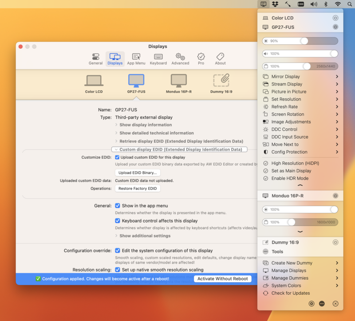Screen dimensions: 355x321
Task: Click the GP27-FUS power icon in menu
Action: click(x=335, y=27)
